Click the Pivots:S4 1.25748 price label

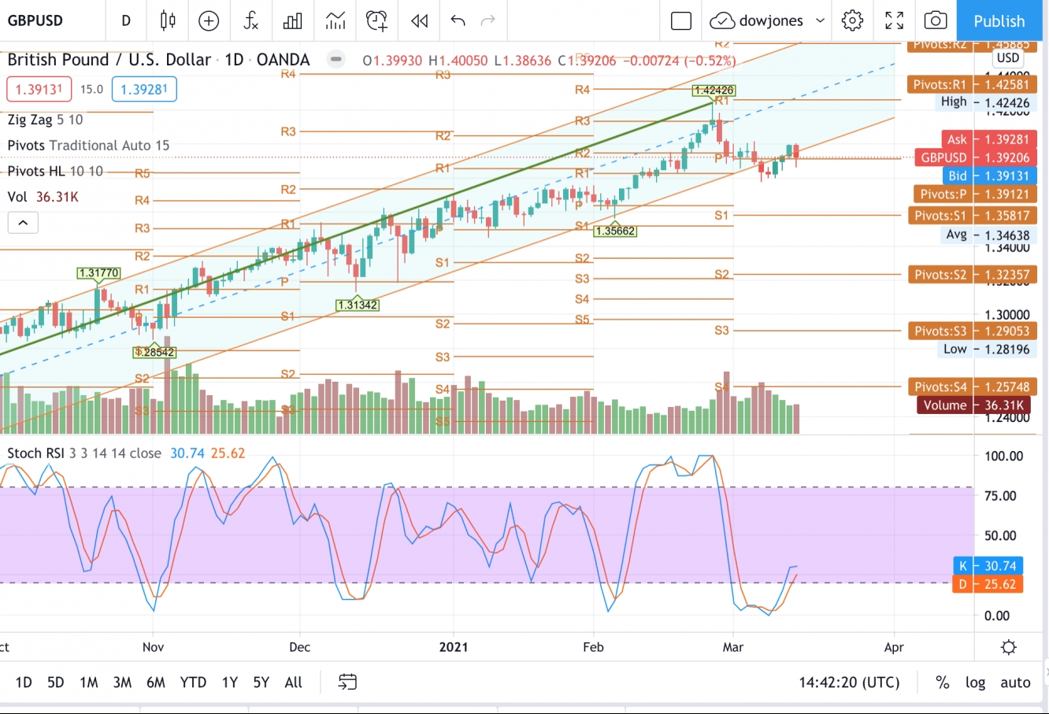coord(972,387)
